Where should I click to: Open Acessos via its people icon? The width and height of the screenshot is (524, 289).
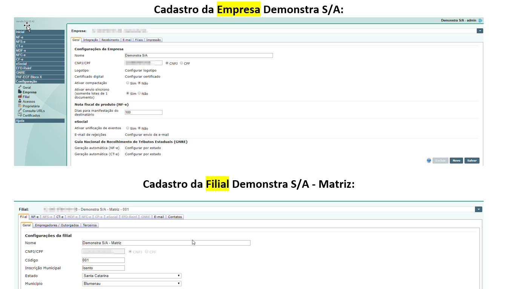20,101
